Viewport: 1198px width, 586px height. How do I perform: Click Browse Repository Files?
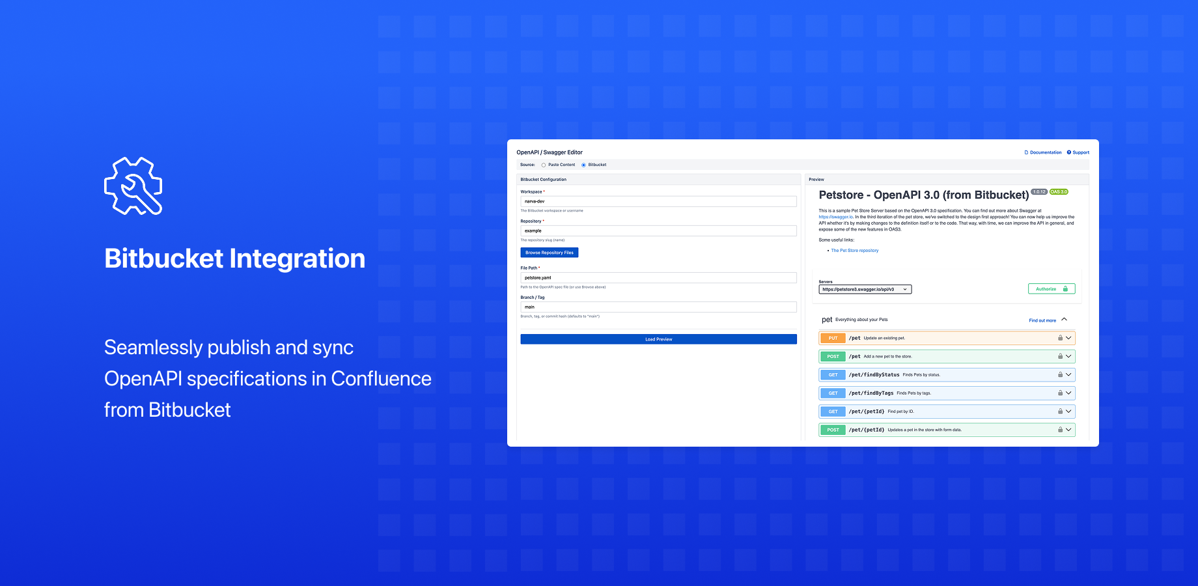point(549,252)
